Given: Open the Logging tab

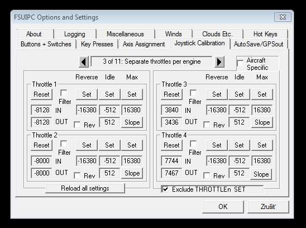Looking at the screenshot, I should (75, 34).
